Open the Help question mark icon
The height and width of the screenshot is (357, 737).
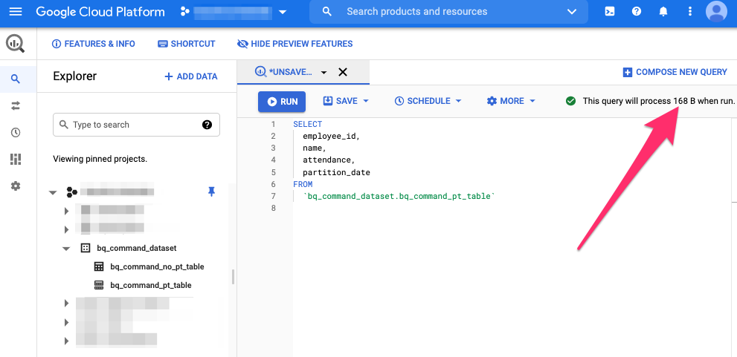tap(637, 12)
